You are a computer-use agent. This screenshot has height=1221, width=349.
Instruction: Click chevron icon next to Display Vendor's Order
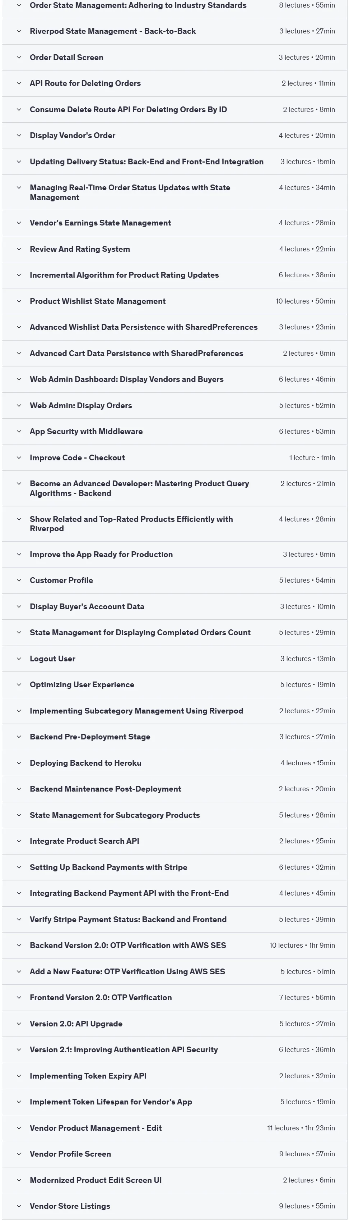19,136
